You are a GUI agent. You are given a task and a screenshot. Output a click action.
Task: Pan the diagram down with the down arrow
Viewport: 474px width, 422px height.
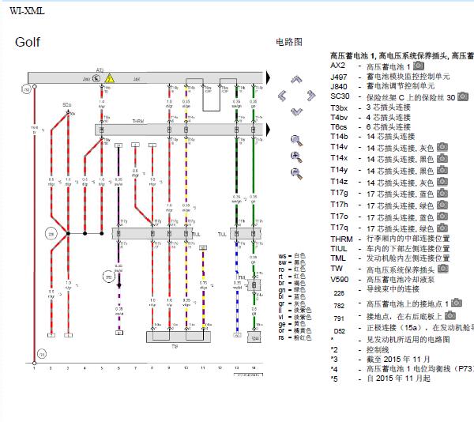point(296,111)
